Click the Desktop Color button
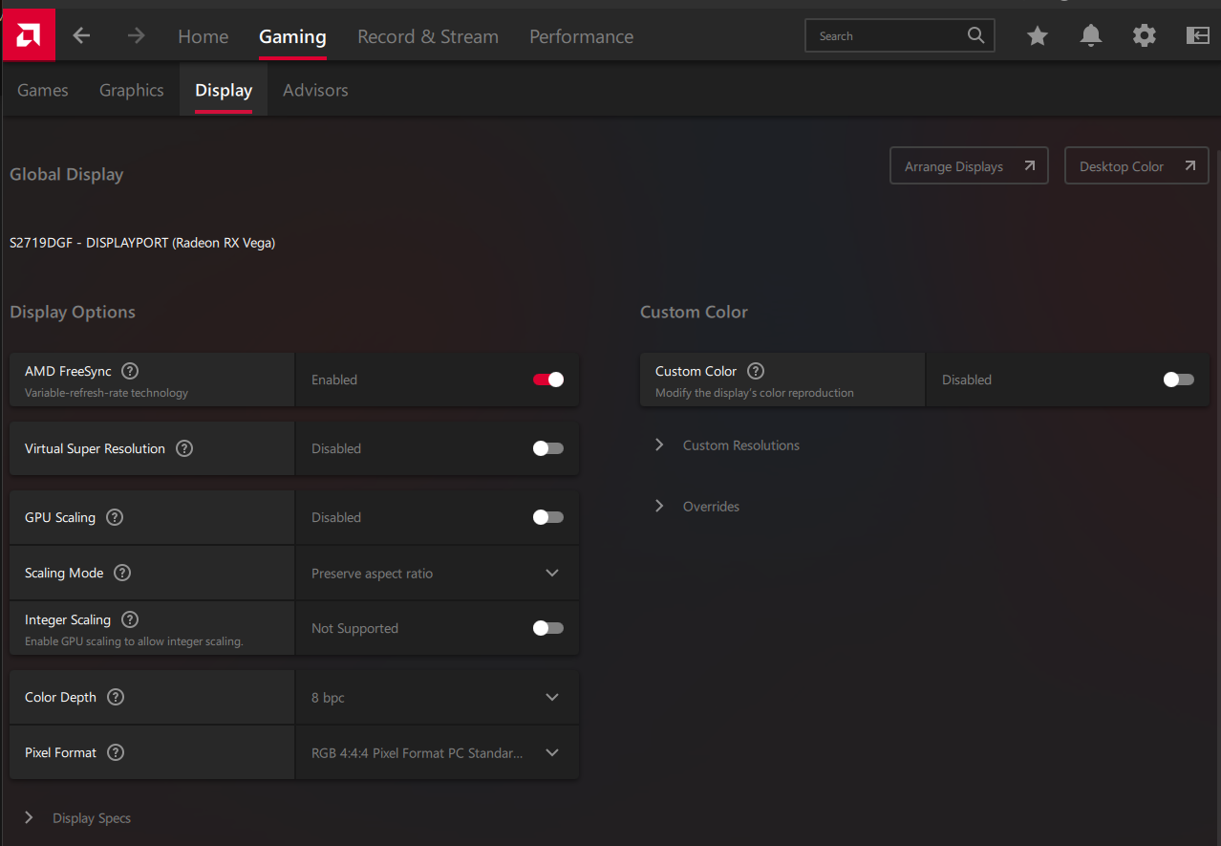Screen dimensions: 1221x846 pyautogui.click(x=1137, y=165)
